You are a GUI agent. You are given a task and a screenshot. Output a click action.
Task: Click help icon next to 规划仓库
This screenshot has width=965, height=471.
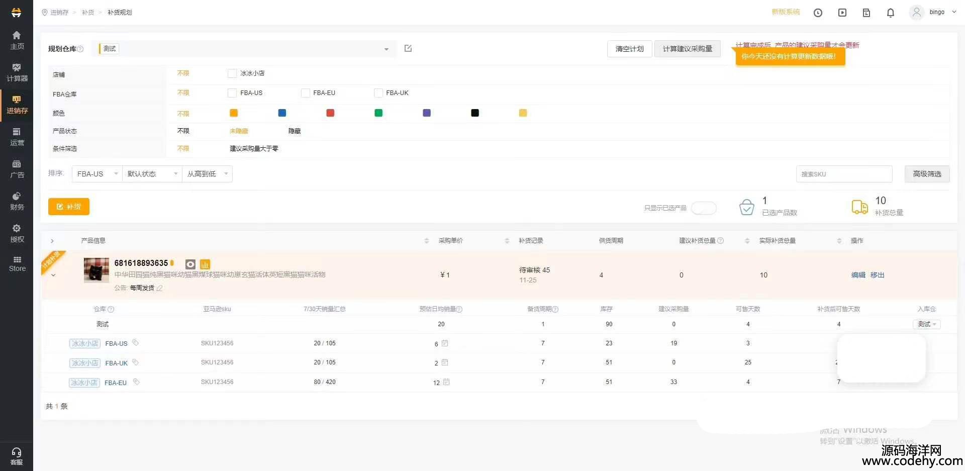click(80, 49)
